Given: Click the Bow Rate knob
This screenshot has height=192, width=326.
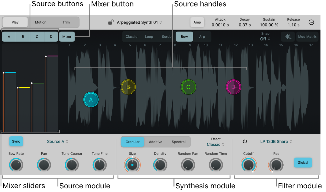Looking at the screenshot, I should pyautogui.click(x=16, y=165).
